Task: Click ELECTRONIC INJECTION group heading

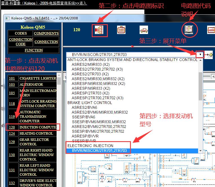Action: [x=90, y=146]
